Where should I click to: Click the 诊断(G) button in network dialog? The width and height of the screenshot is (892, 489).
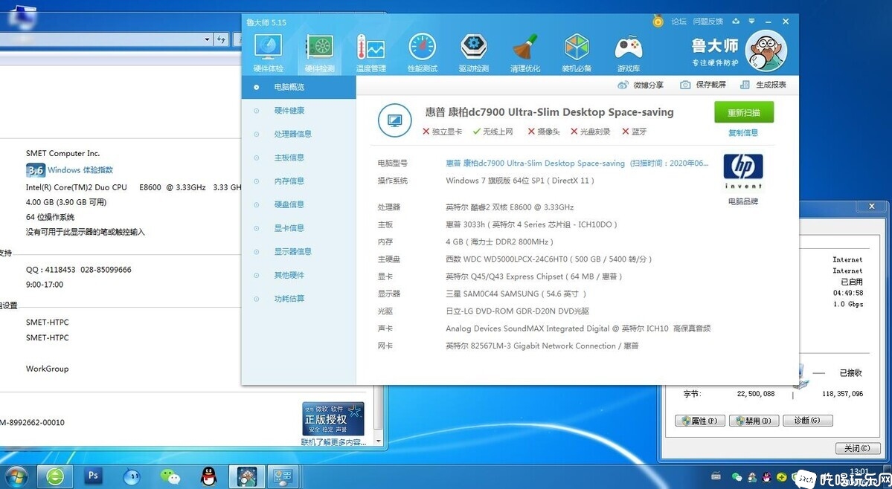pos(808,421)
